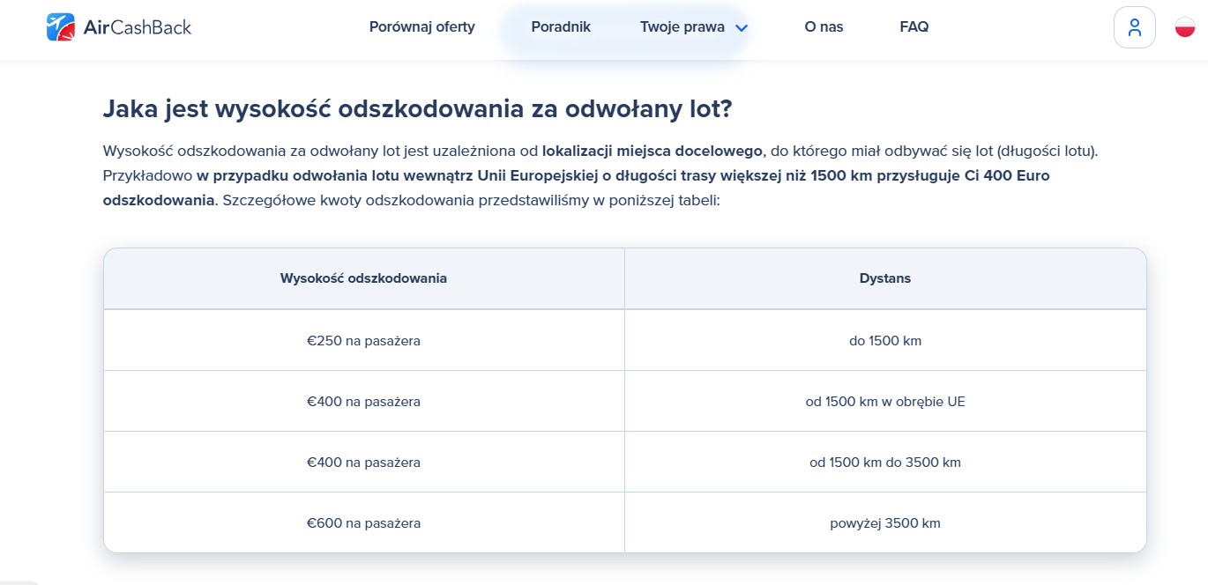
Task: Open Porównaj oferty menu item
Action: [x=421, y=27]
